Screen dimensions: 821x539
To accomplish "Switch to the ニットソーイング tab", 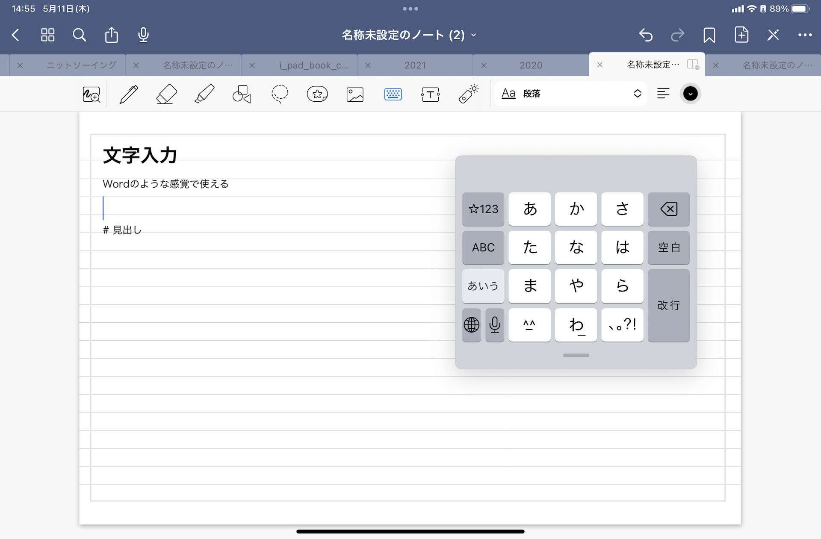I will [81, 65].
